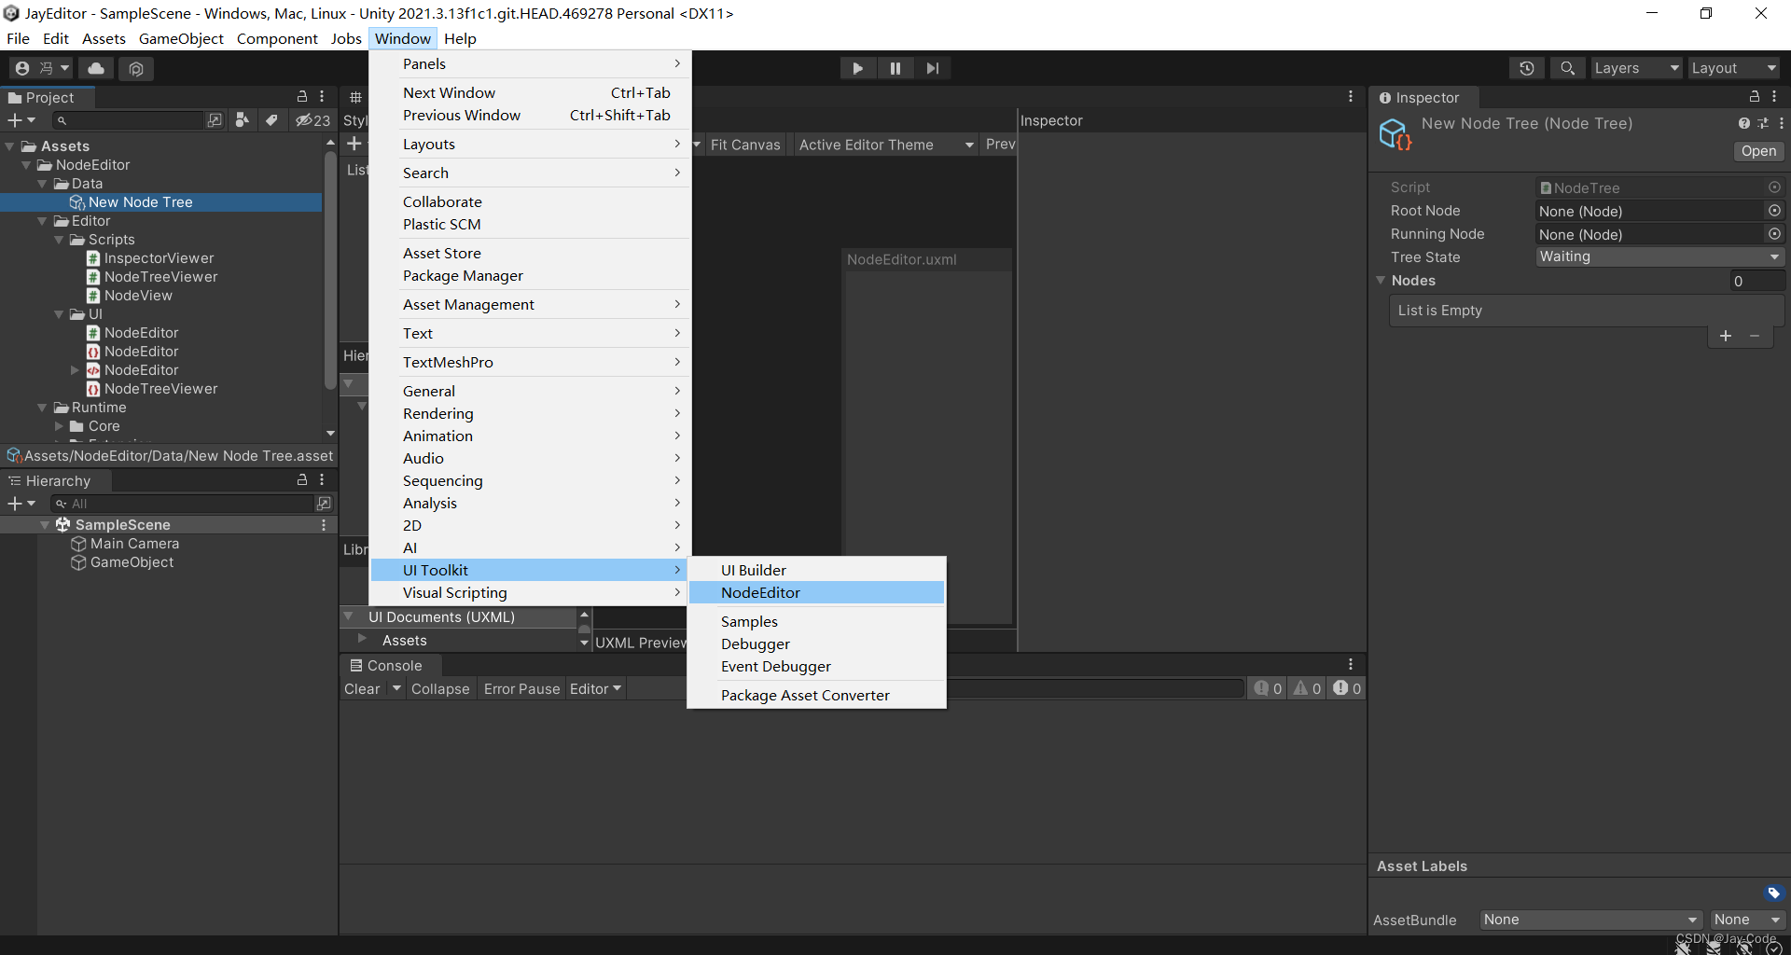Remove element from Nodes list
Image resolution: width=1791 pixels, height=955 pixels.
[x=1755, y=336]
